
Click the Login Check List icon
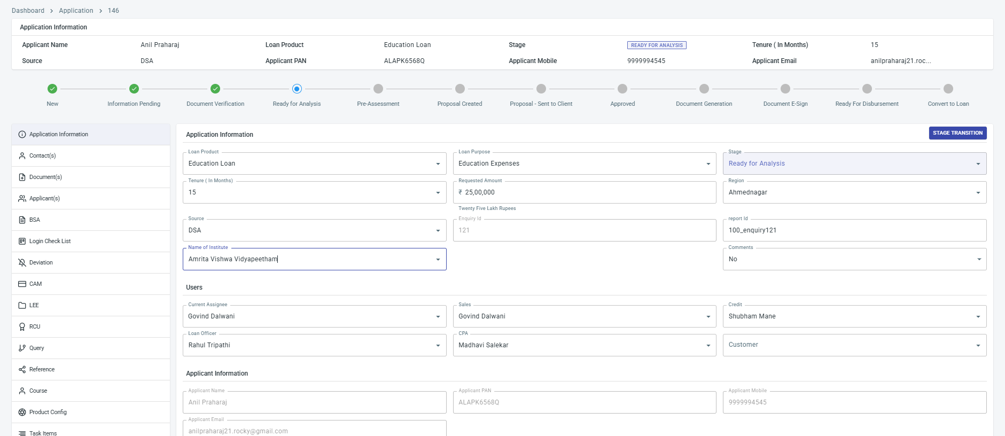(x=22, y=241)
